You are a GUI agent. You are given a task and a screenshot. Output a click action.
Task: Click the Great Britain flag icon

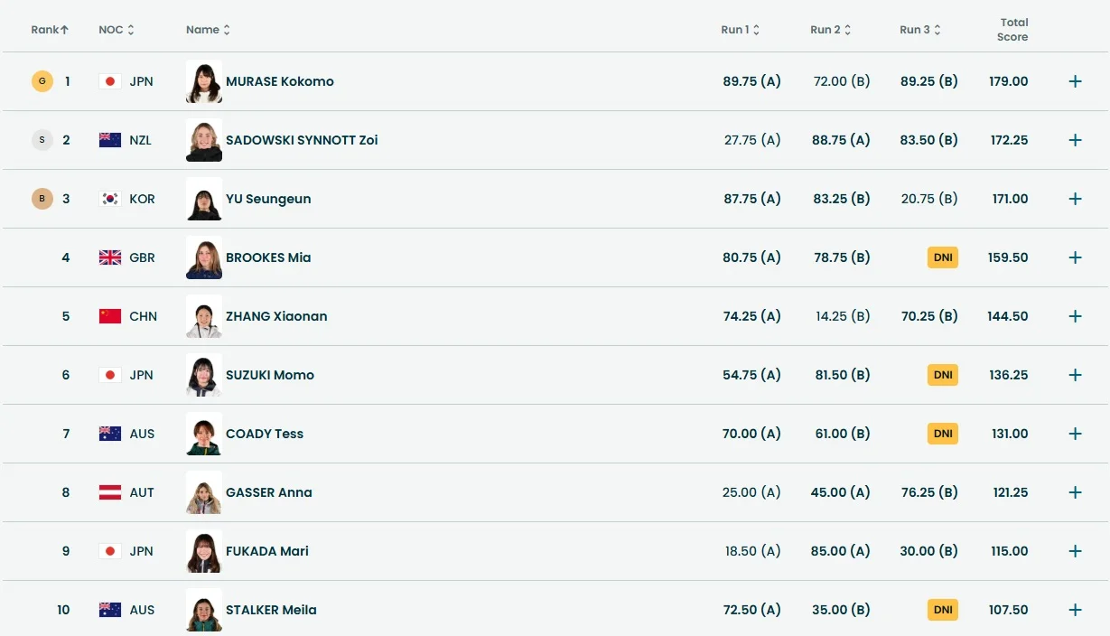(110, 257)
